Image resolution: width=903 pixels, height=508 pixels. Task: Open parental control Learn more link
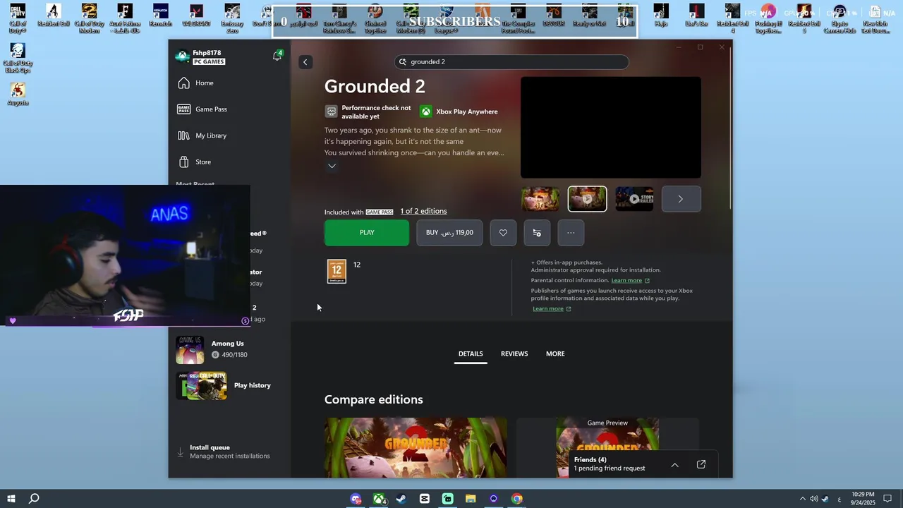pos(630,280)
